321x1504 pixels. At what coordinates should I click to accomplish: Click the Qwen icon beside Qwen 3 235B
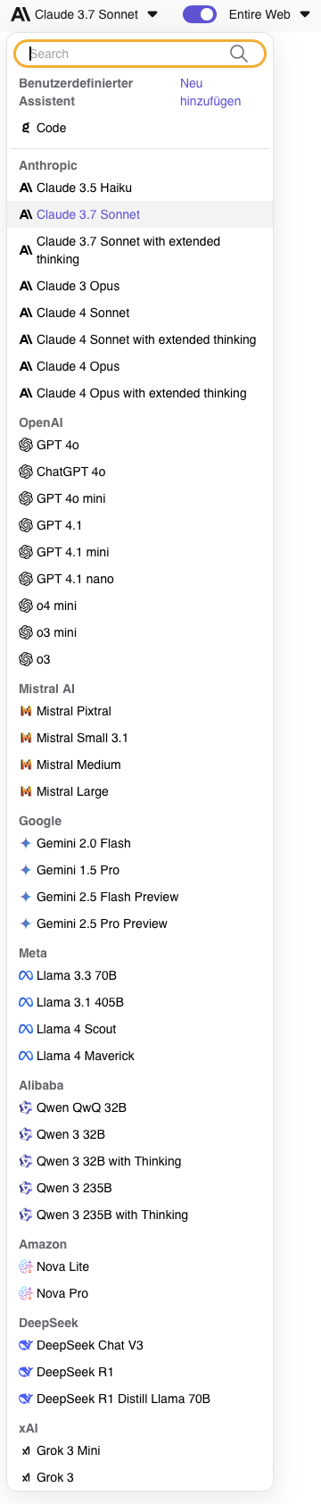click(x=26, y=1188)
